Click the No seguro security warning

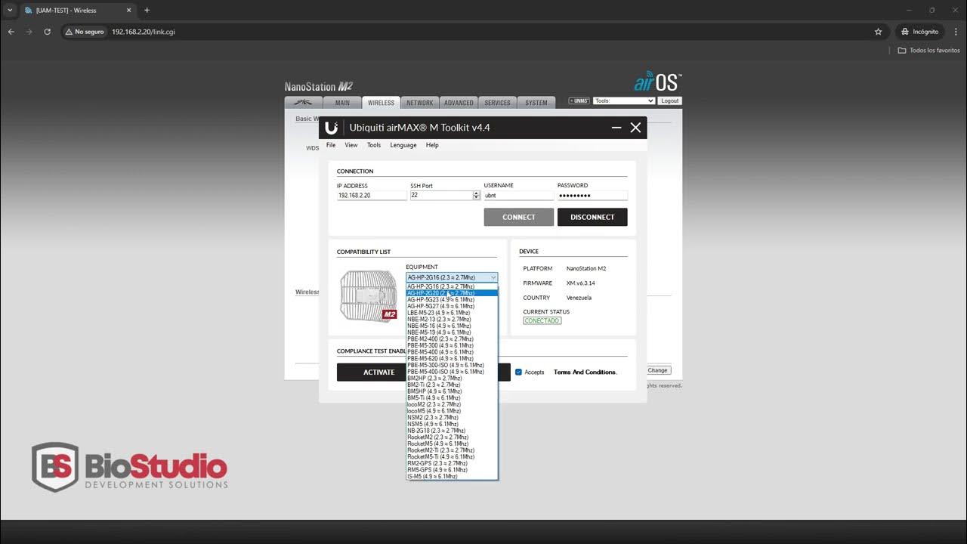click(x=85, y=32)
